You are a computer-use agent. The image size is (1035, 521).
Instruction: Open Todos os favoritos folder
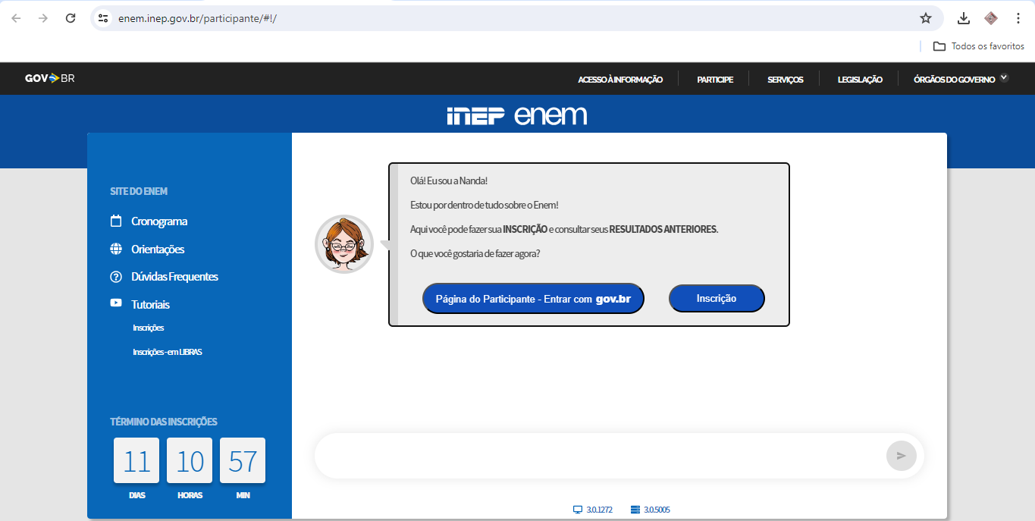click(x=979, y=46)
